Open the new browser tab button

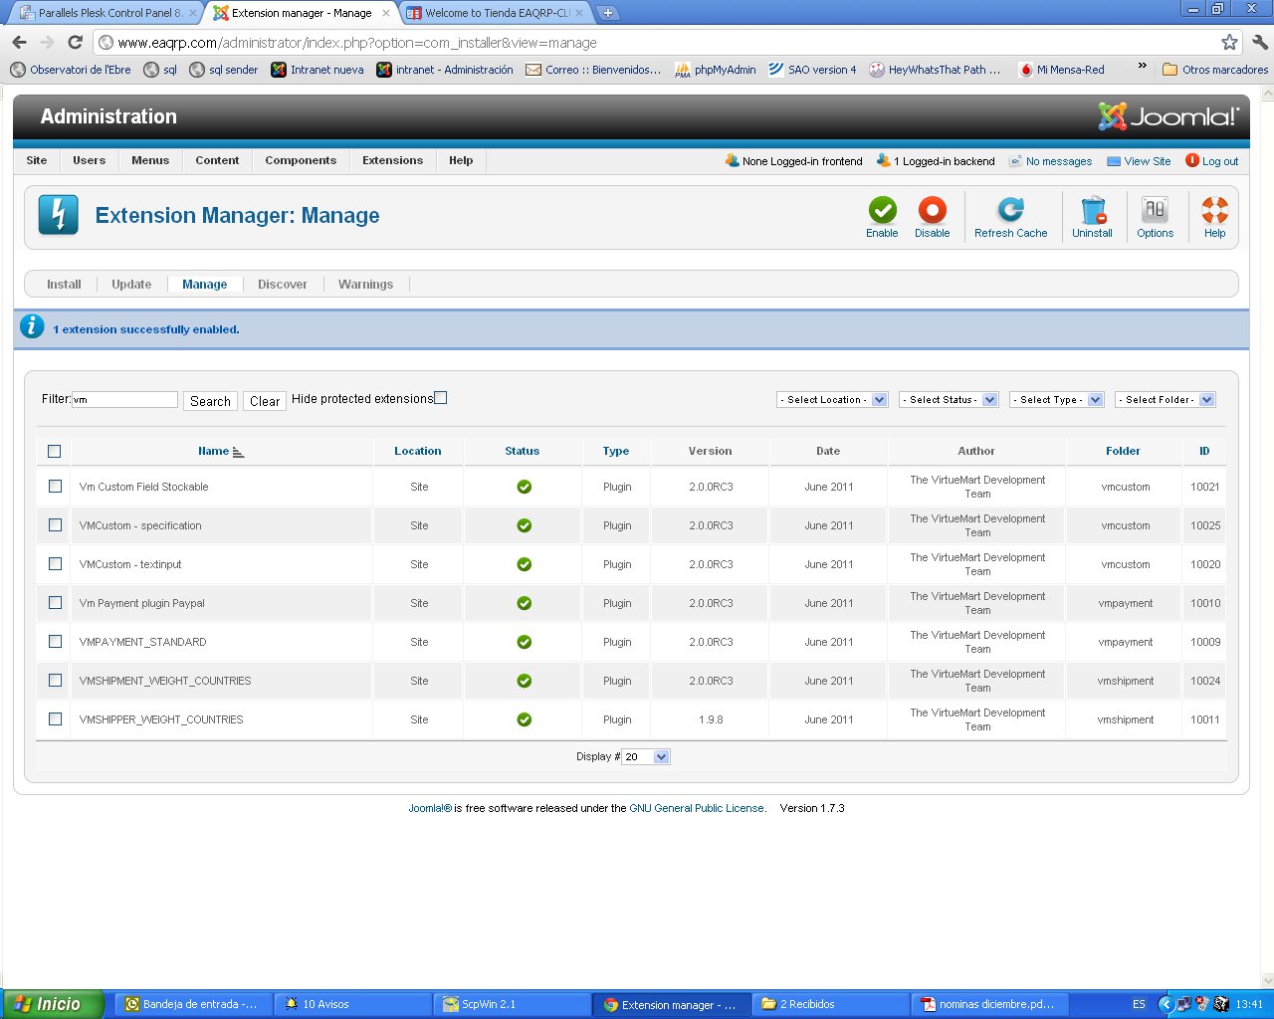607,13
